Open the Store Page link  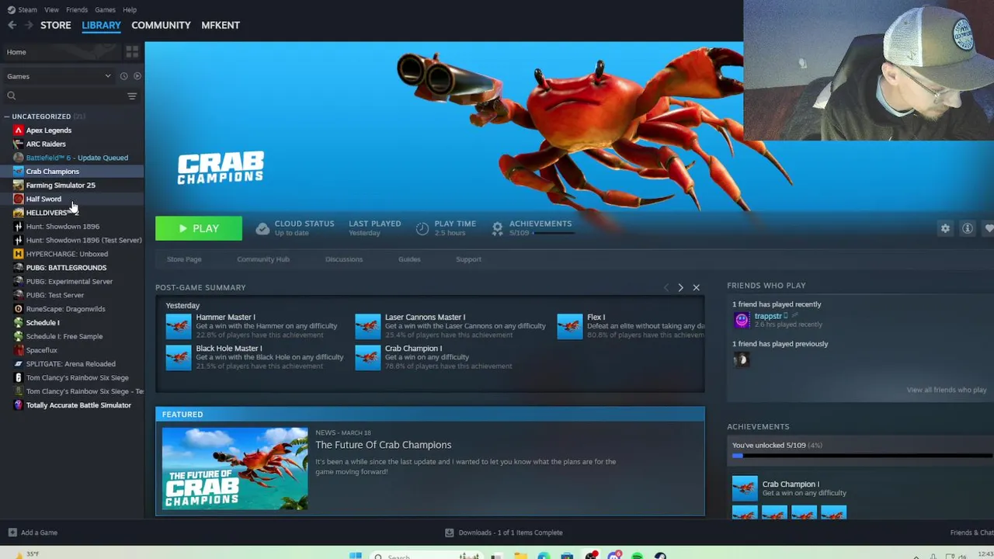click(184, 259)
